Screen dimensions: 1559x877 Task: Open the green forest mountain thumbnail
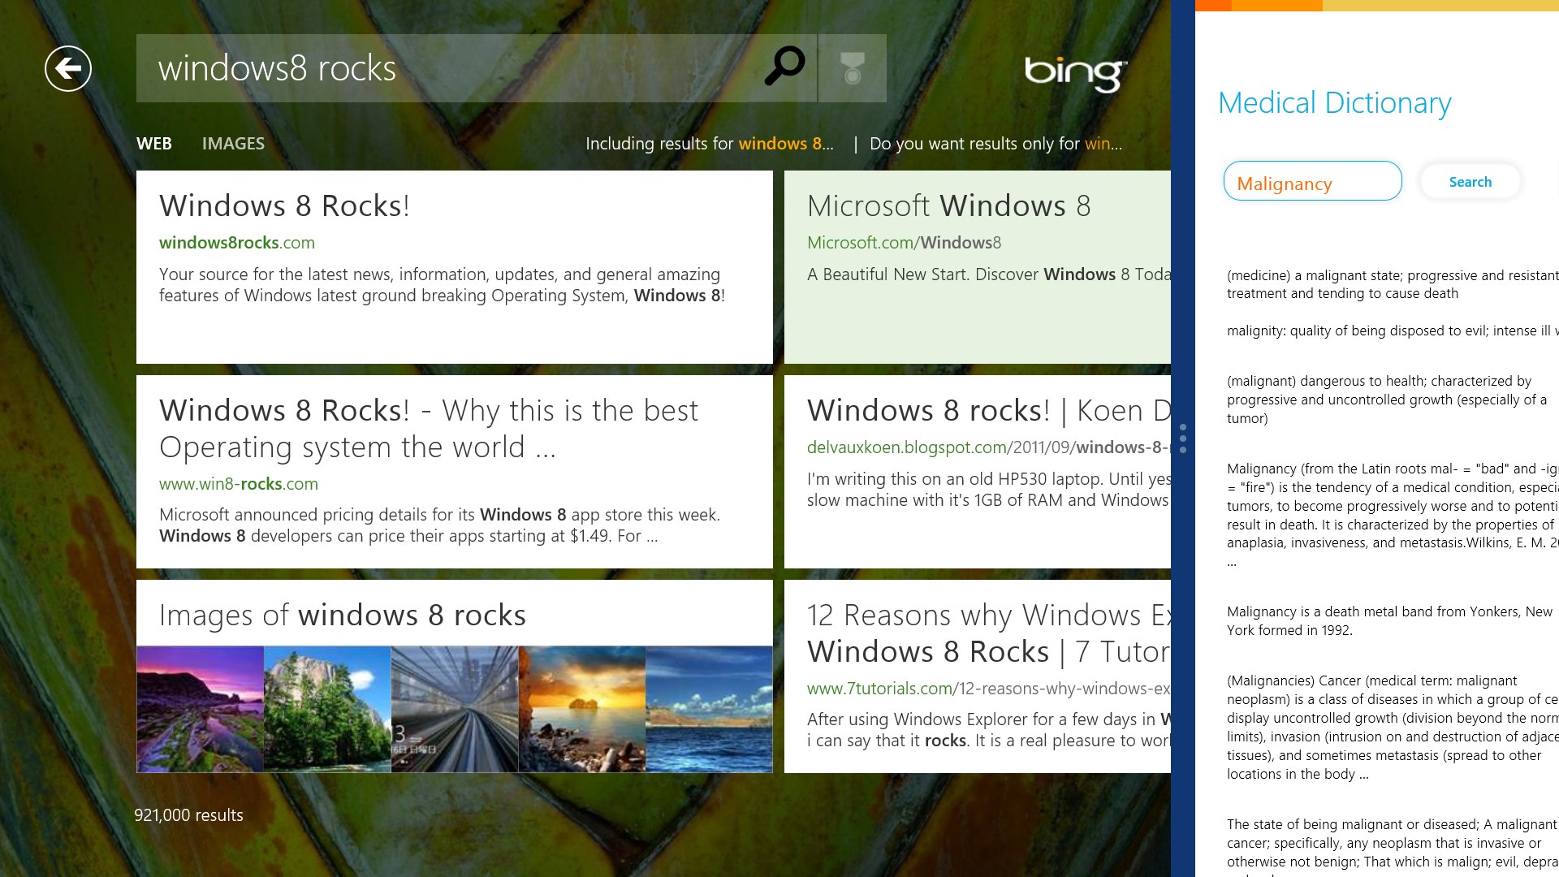tap(327, 709)
